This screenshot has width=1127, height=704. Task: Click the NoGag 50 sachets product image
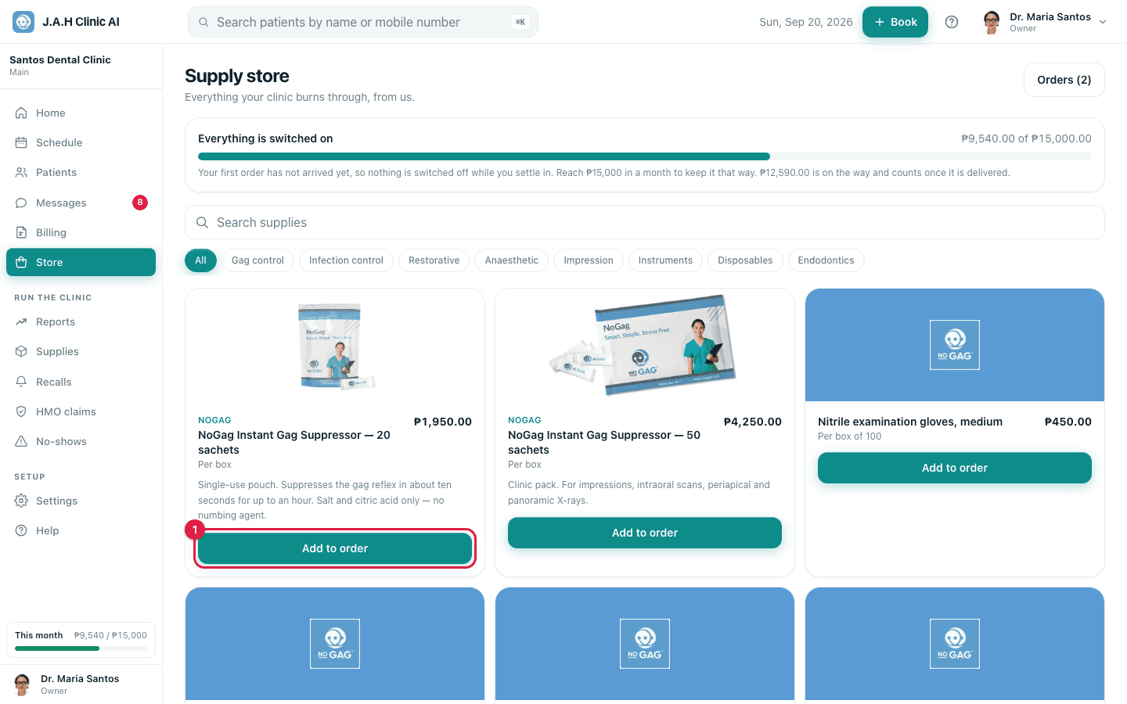645,345
